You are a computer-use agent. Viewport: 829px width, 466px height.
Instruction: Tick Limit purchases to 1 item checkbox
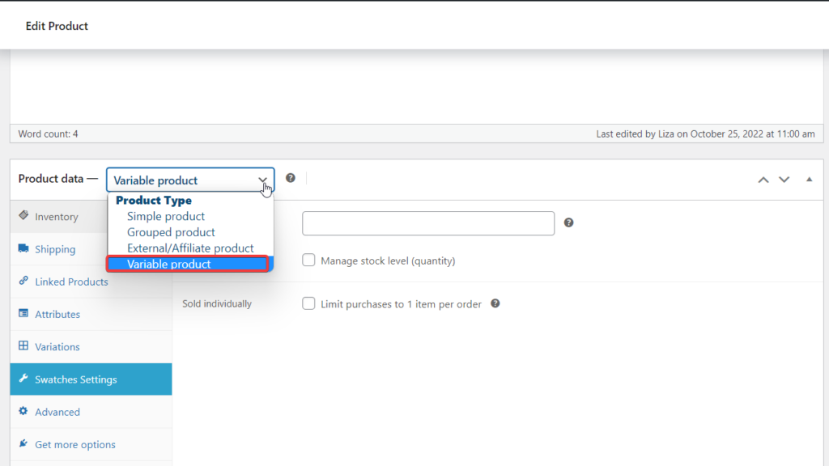click(x=308, y=303)
